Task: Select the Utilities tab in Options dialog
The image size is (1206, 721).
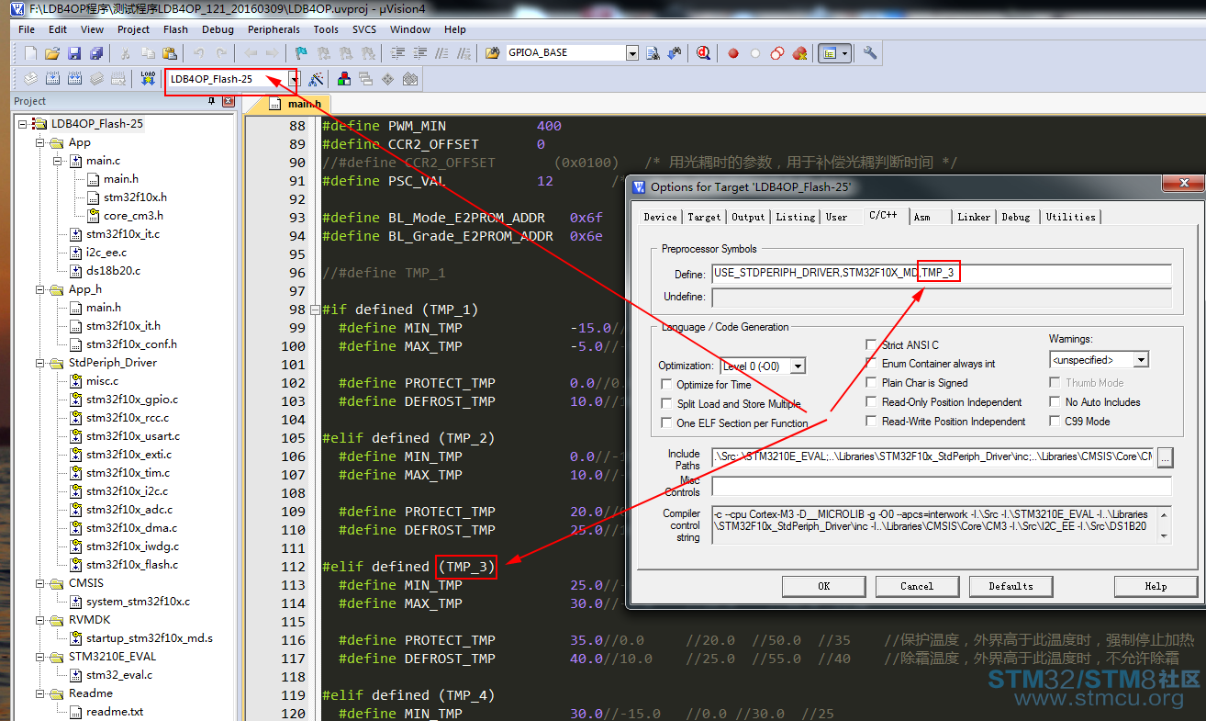Action: point(1070,217)
